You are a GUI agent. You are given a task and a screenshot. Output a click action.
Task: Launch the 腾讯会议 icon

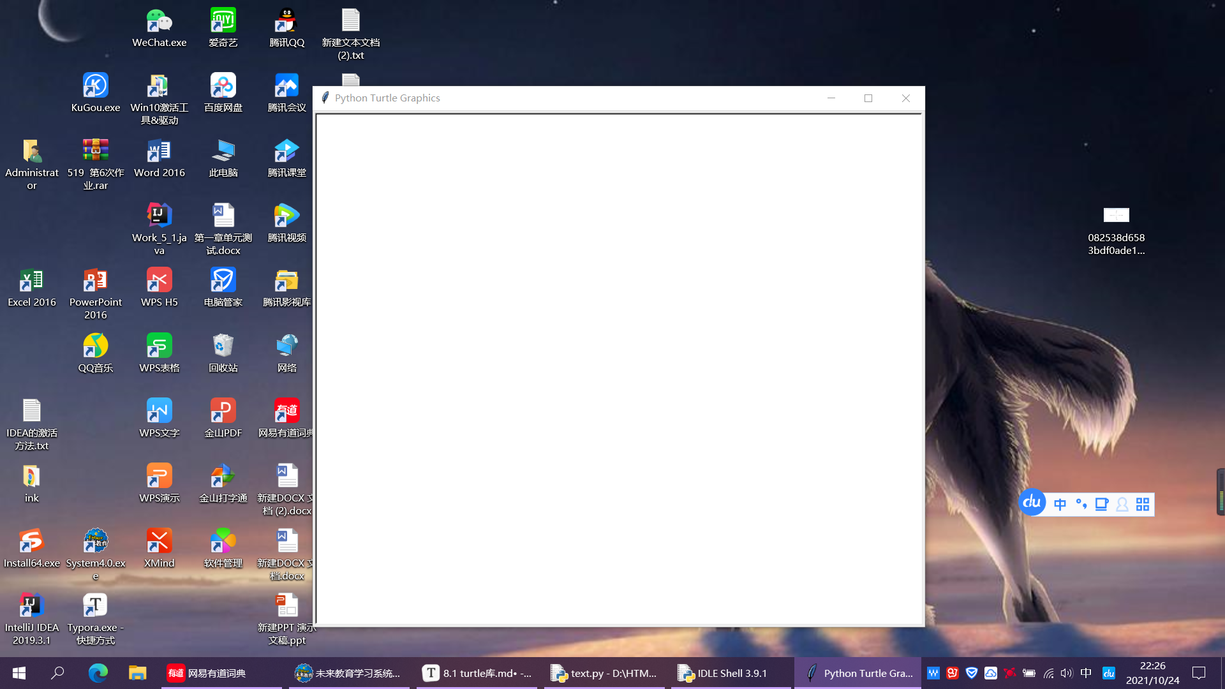(286, 93)
